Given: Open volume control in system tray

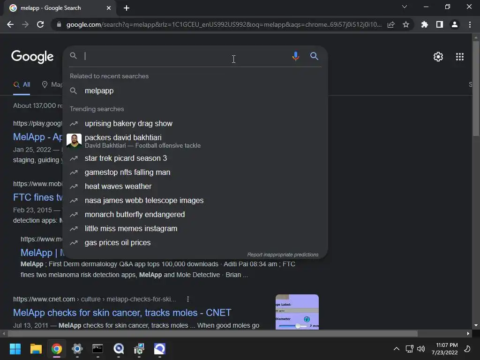Looking at the screenshot, I should coord(421,349).
